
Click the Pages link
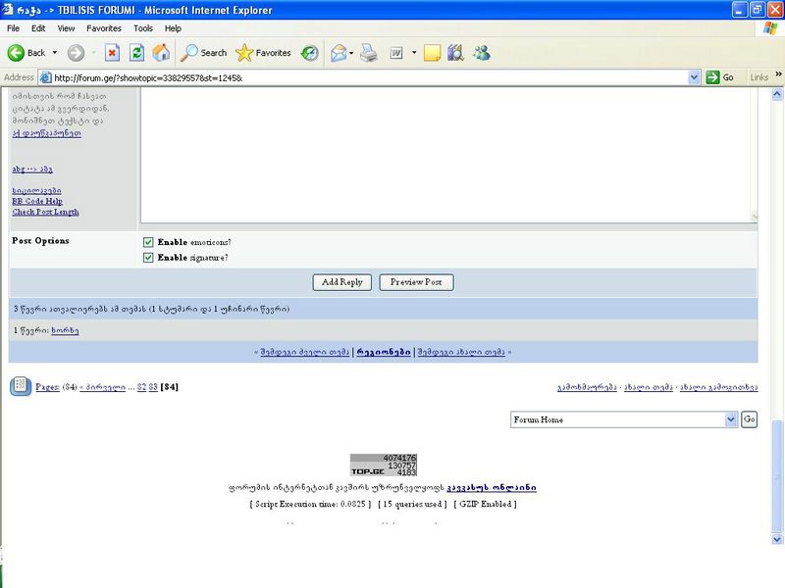click(47, 386)
